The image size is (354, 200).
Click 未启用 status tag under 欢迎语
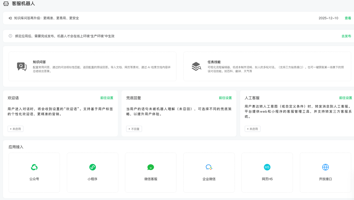coord(16,129)
